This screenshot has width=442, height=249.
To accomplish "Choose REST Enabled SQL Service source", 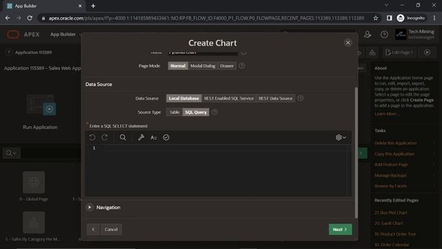I will (x=229, y=98).
